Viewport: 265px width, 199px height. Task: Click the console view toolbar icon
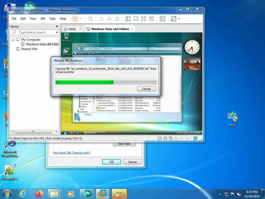point(163,19)
